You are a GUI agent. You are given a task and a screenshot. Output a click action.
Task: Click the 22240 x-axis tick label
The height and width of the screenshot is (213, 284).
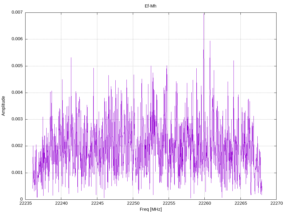point(61,204)
